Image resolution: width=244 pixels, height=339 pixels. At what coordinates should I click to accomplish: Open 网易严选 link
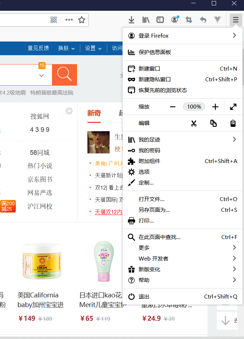39,193
